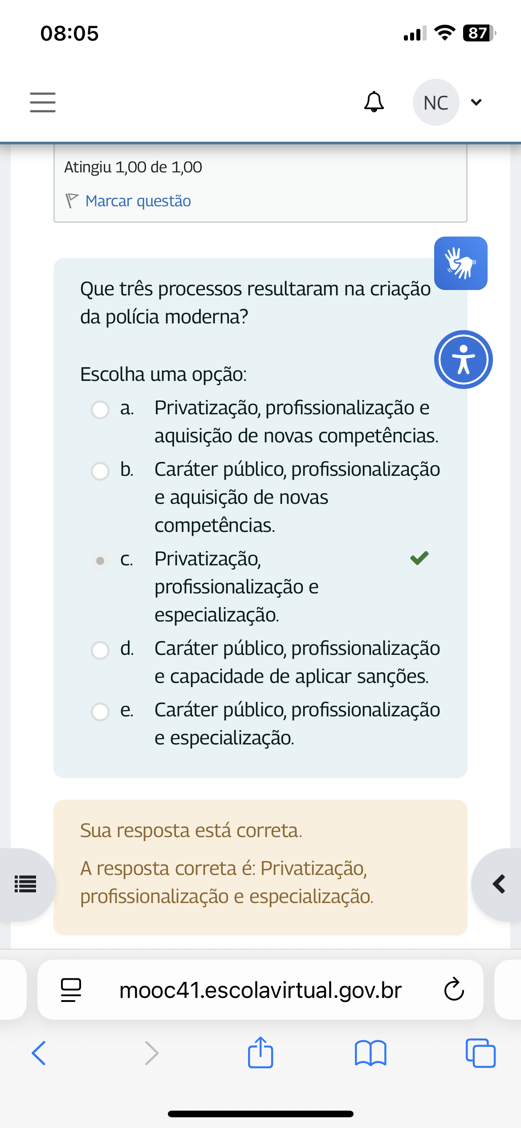Screen dimensions: 521x1128
Task: Open the page format menu icon
Action: tap(71, 990)
